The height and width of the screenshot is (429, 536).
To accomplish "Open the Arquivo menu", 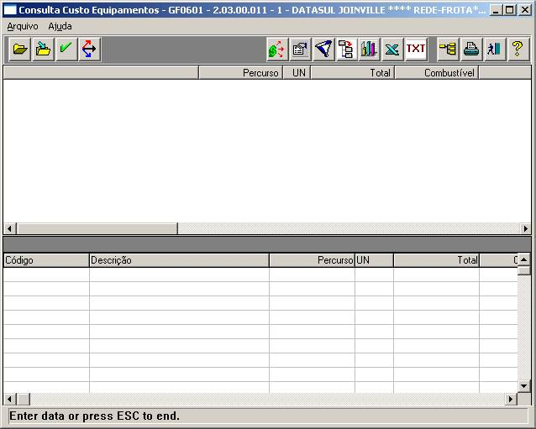I will click(23, 26).
